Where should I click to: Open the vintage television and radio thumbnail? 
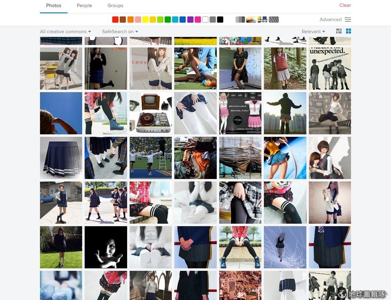click(150, 113)
